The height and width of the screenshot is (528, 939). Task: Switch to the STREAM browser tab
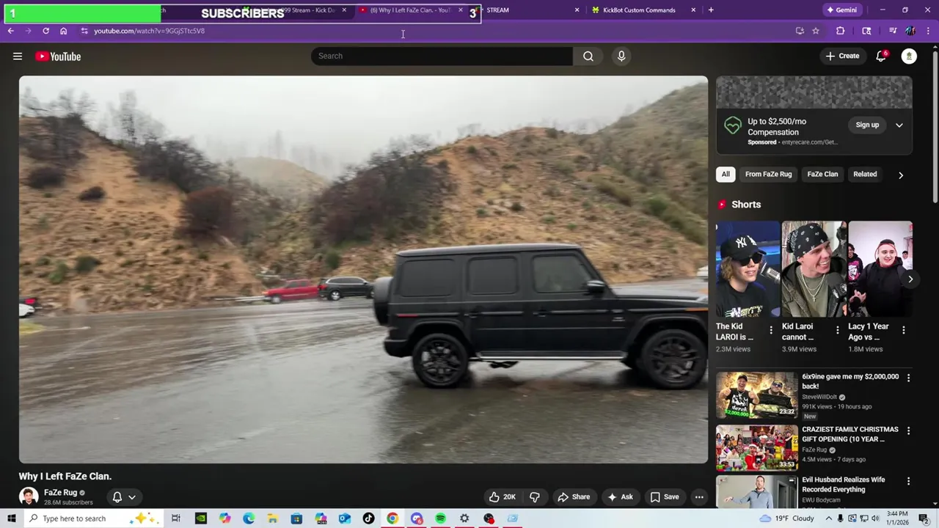point(530,10)
